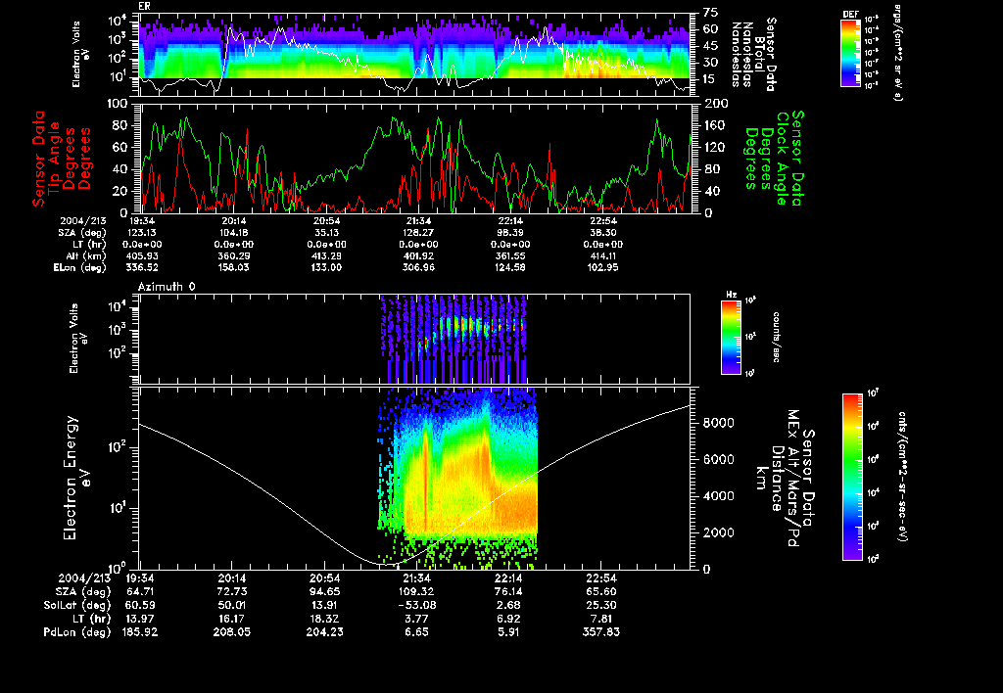Click the cnts/(cm**2-sr-sec-eV) color bar
The height and width of the screenshot is (693, 1003).
point(852,477)
